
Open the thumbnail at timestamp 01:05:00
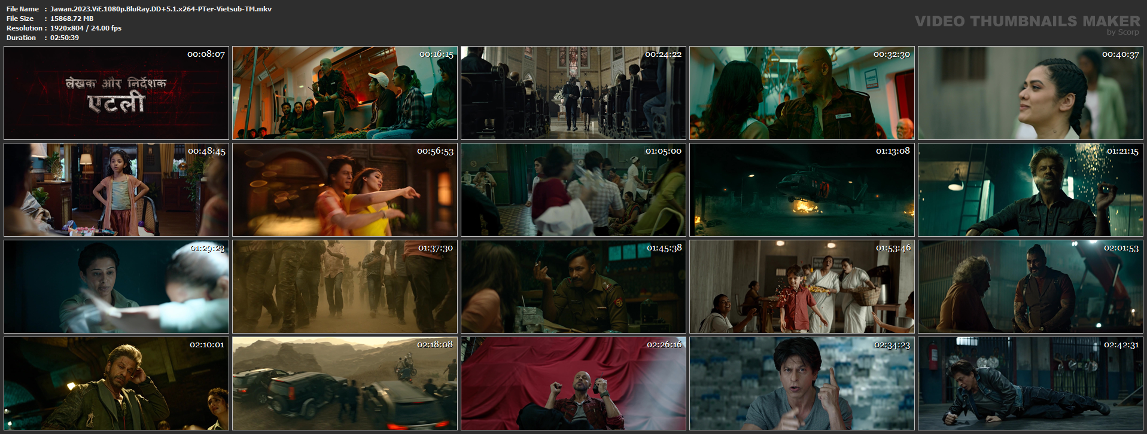[574, 190]
